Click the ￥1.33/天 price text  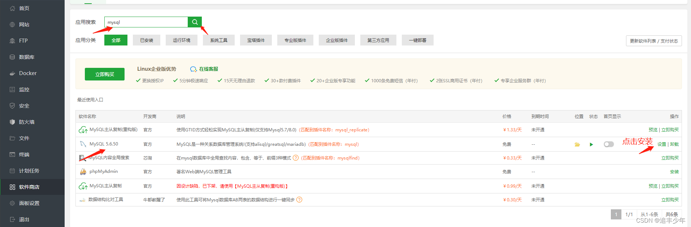point(512,130)
